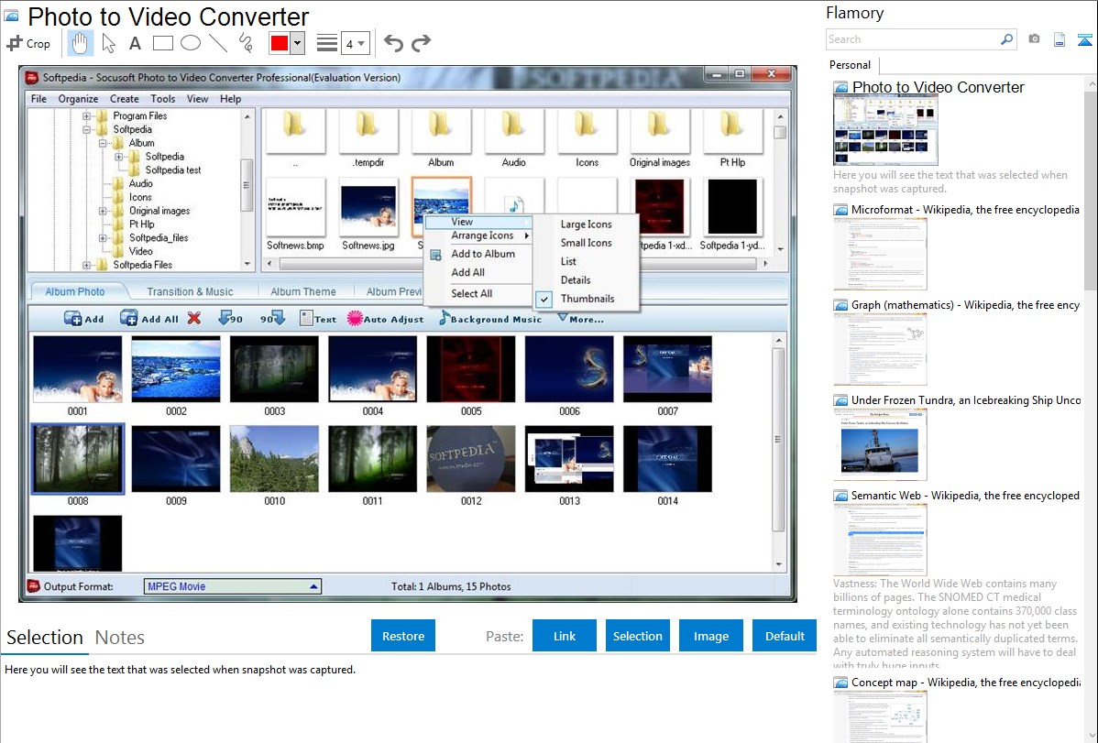This screenshot has height=743, width=1098.
Task: Click the line thickness icon
Action: click(327, 43)
